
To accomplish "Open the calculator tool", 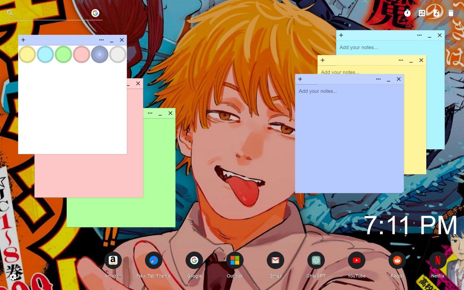I will [422, 13].
